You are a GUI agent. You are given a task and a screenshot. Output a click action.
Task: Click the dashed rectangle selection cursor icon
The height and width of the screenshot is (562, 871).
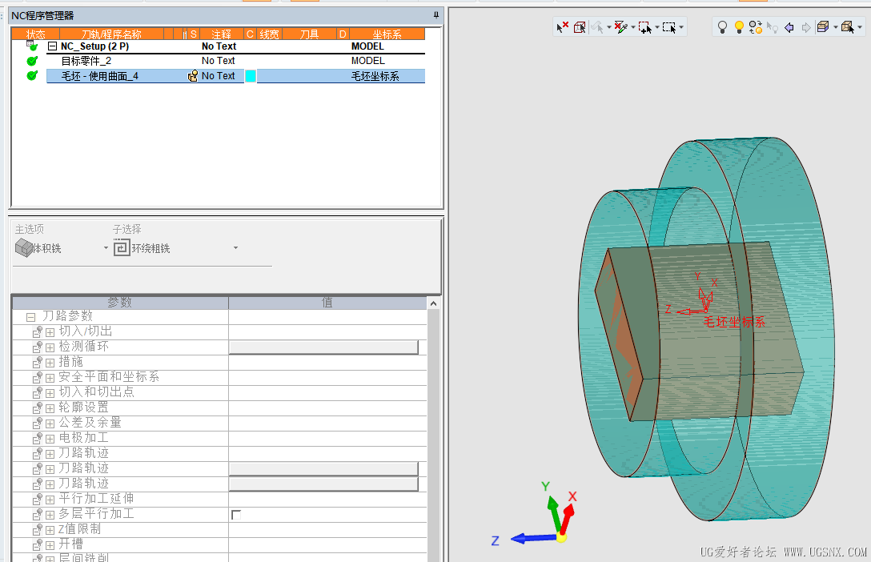(x=669, y=27)
